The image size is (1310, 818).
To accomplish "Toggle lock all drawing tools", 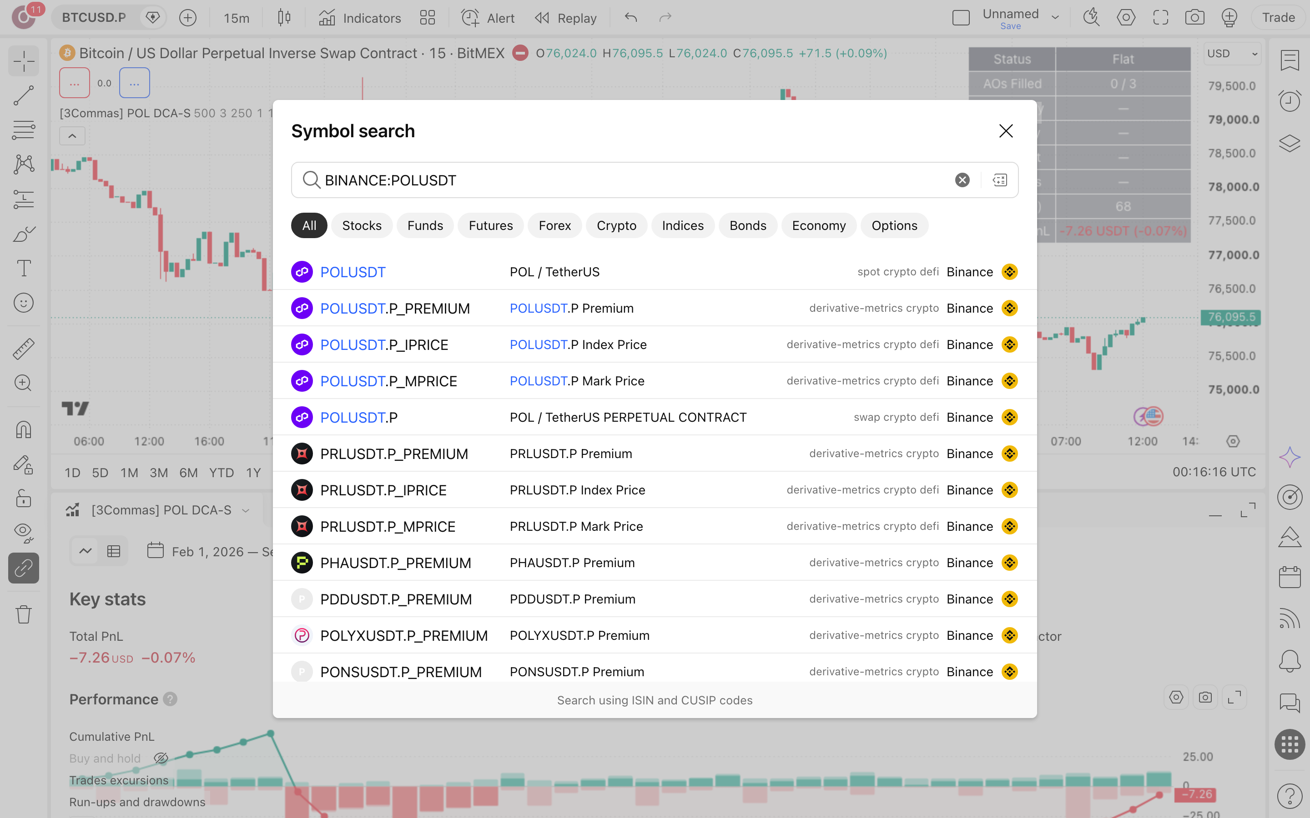I will (23, 498).
